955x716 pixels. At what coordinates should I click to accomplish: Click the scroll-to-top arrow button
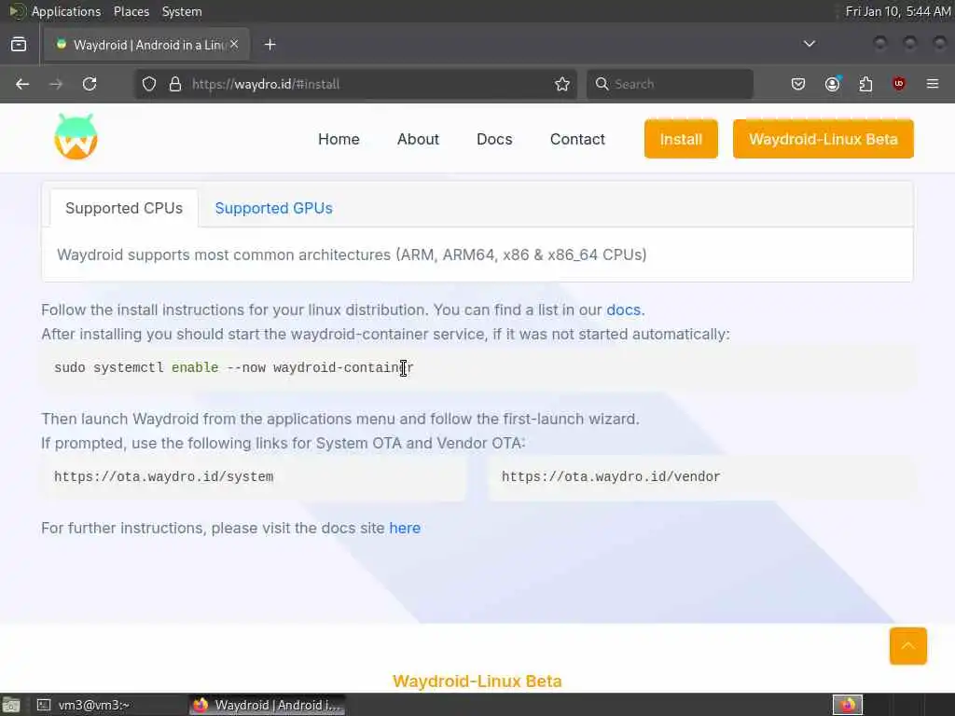[908, 646]
